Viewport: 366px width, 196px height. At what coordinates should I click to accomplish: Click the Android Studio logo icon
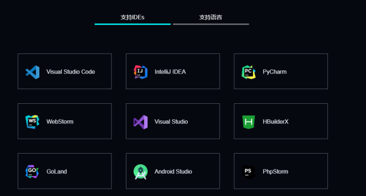(x=141, y=172)
